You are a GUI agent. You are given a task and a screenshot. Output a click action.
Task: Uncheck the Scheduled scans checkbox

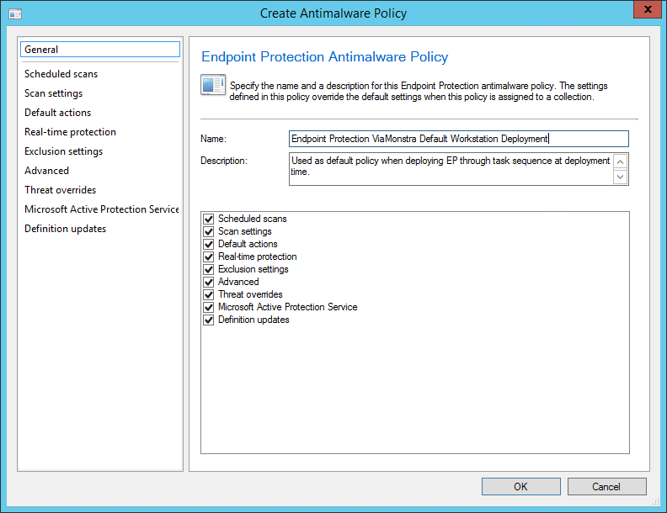pyautogui.click(x=209, y=219)
